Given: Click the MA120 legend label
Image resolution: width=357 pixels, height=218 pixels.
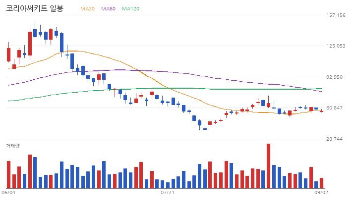Looking at the screenshot, I should [x=131, y=8].
